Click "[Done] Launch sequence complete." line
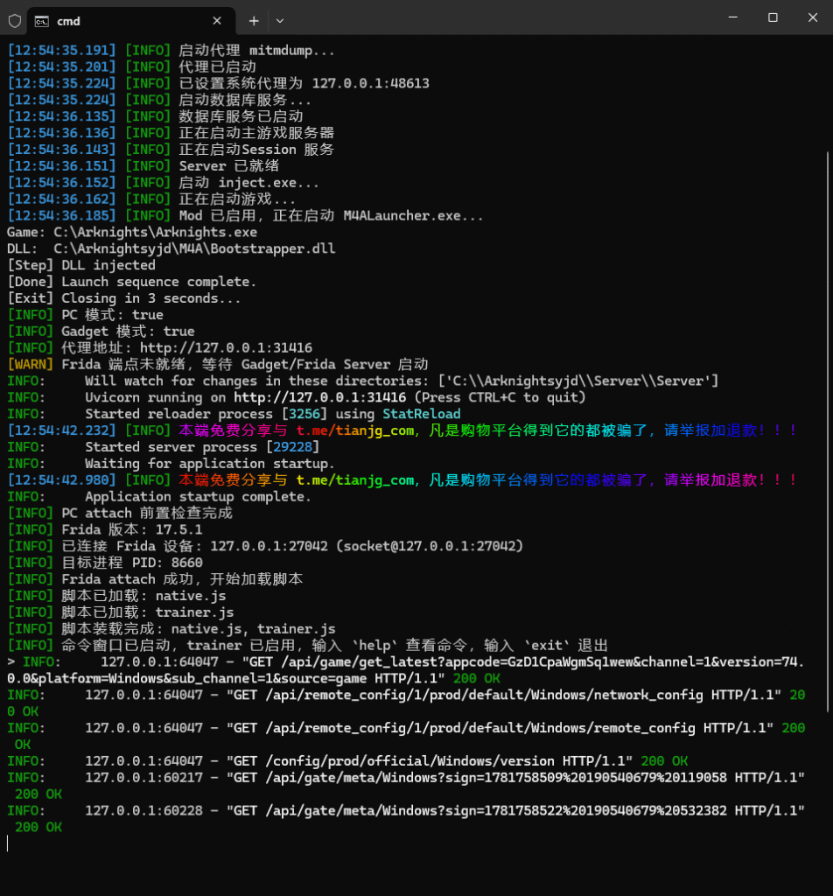 [x=131, y=282]
